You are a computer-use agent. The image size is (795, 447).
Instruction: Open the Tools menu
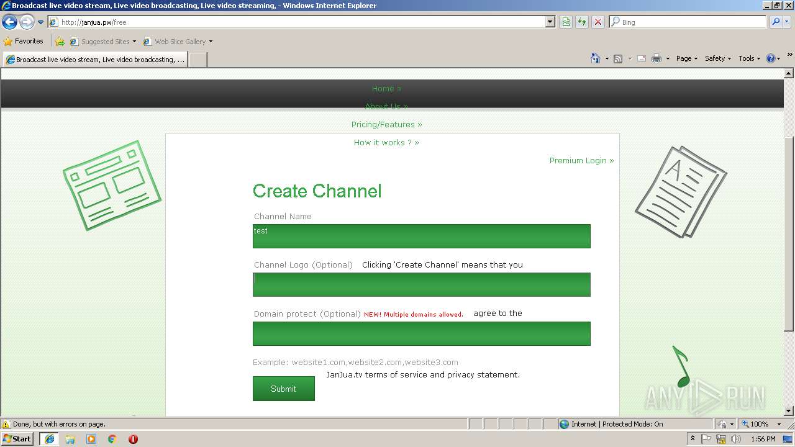pyautogui.click(x=749, y=58)
